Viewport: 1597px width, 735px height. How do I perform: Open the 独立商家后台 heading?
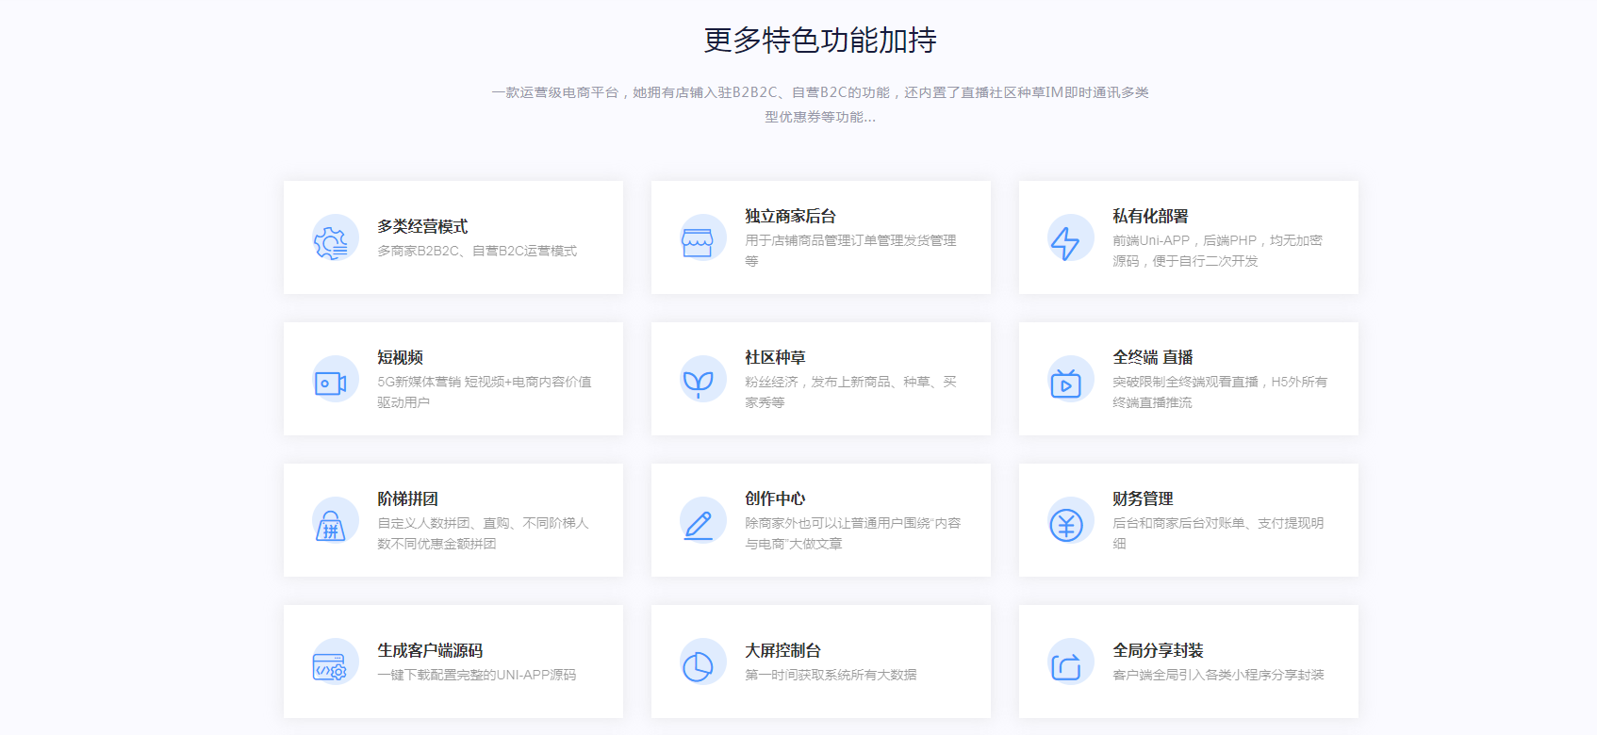790,217
